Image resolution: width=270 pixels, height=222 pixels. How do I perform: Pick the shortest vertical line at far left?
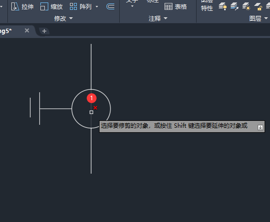click(31, 108)
